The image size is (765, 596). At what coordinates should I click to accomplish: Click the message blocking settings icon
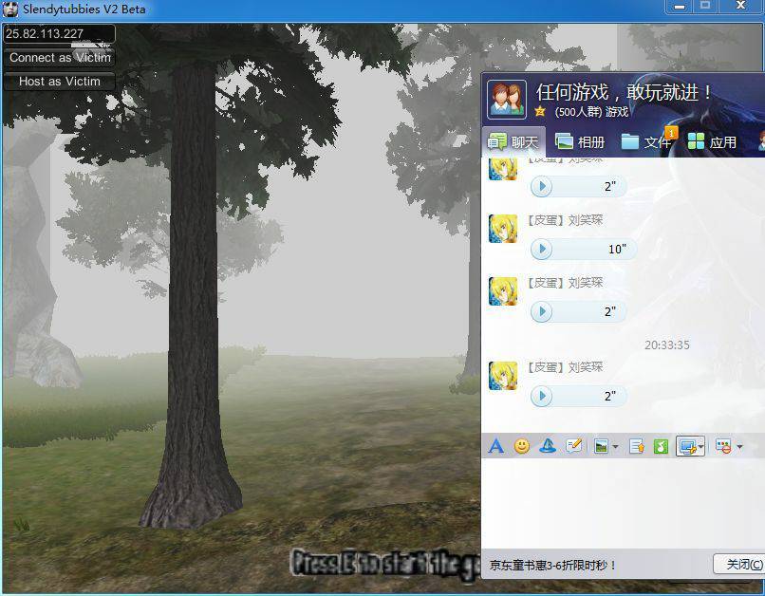(x=724, y=446)
